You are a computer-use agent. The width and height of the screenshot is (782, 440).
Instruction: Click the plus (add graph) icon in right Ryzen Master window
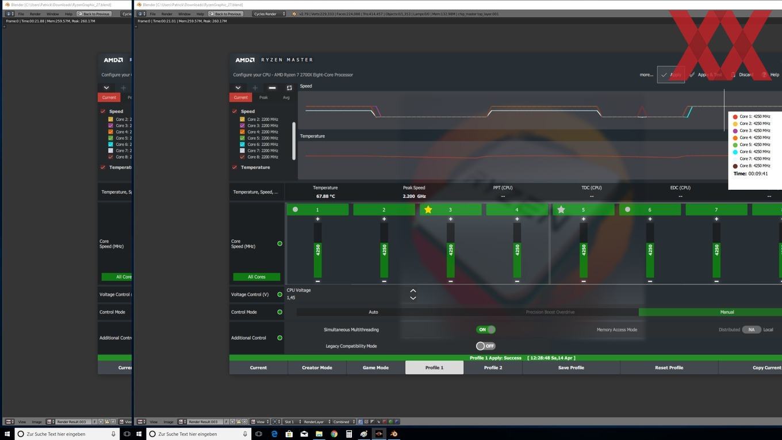[255, 88]
